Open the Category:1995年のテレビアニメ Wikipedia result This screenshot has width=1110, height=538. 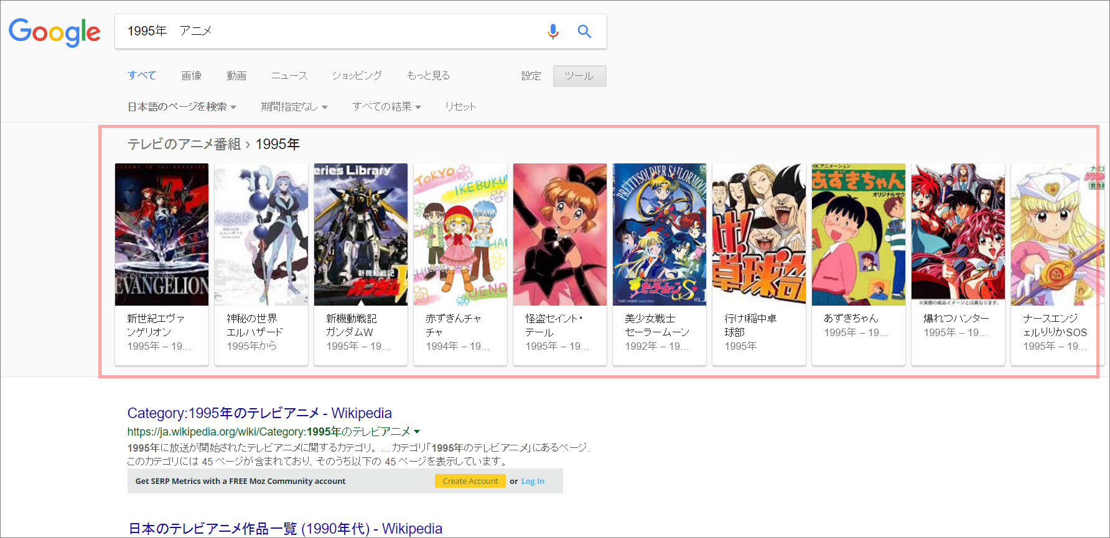[259, 413]
